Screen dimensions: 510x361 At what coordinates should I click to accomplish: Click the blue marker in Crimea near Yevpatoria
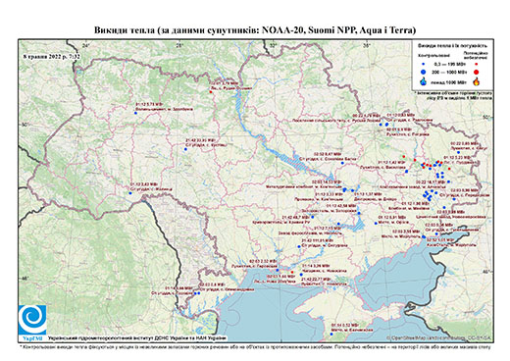click(x=331, y=335)
